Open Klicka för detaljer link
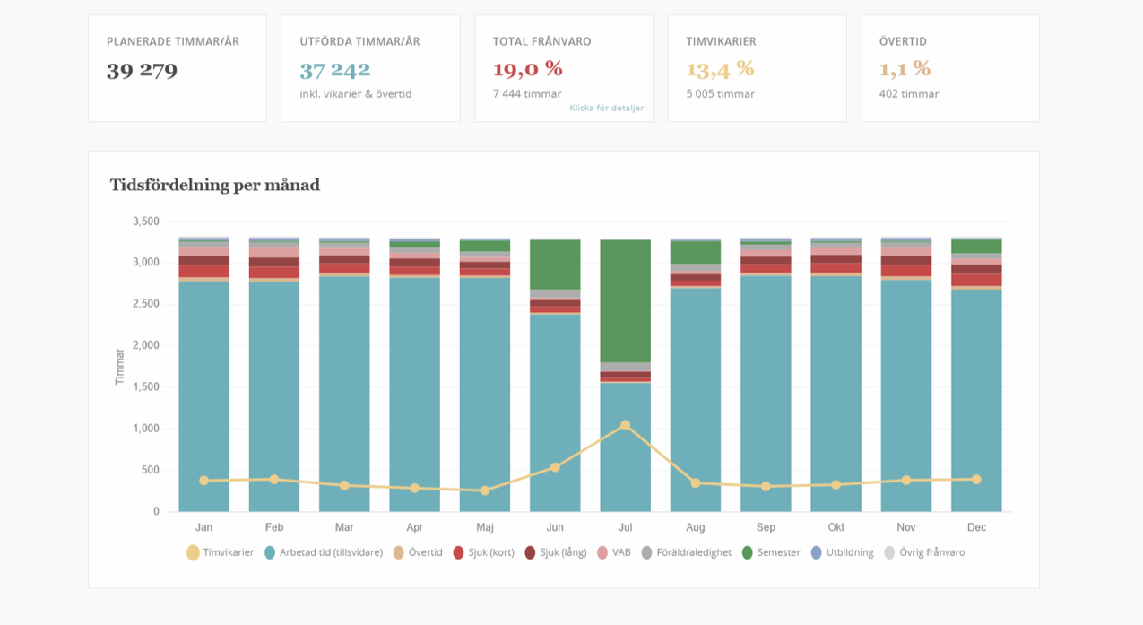The image size is (1143, 625). tap(606, 109)
